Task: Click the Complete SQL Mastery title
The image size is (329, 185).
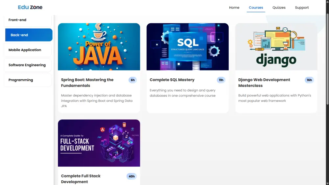Action: [172, 80]
